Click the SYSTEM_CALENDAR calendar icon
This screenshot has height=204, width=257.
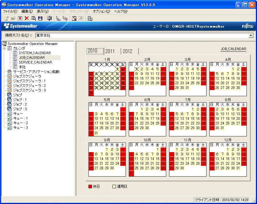pyautogui.click(x=15, y=53)
